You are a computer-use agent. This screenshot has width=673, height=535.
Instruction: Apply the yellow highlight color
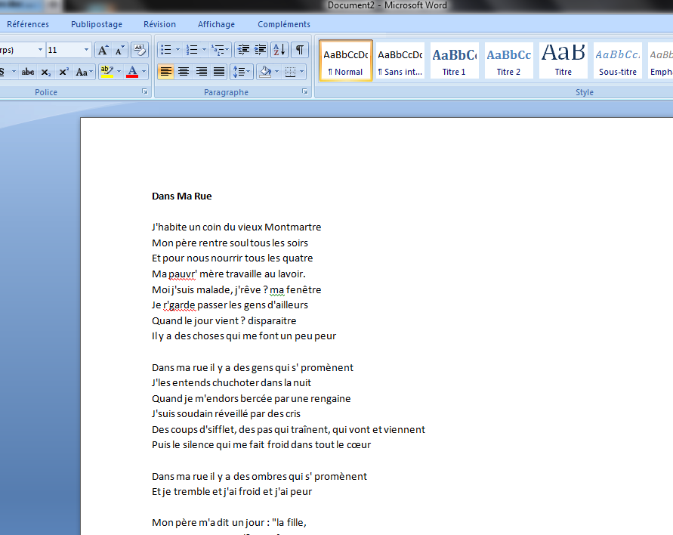pos(107,72)
